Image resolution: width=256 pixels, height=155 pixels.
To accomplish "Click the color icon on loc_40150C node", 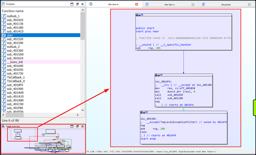I will tap(141, 112).
